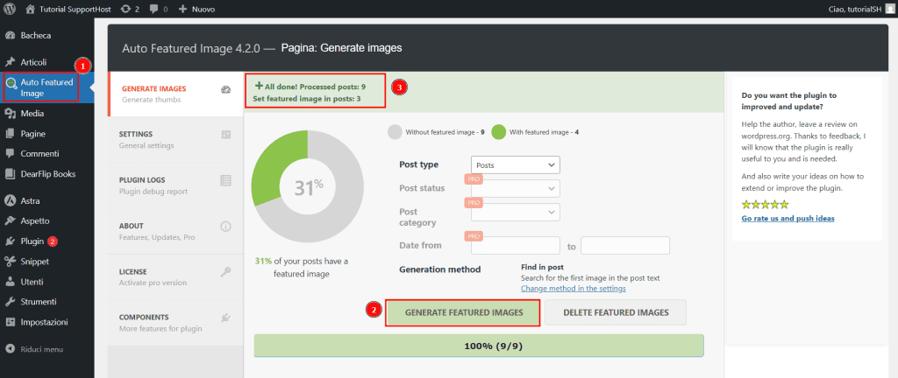898x378 pixels.
Task: Click the Media sidebar icon
Action: [x=10, y=114]
